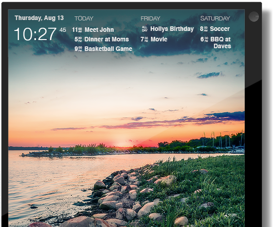Open the 'Hollys Birthday' event
This screenshot has height=227, width=273.
pos(172,29)
